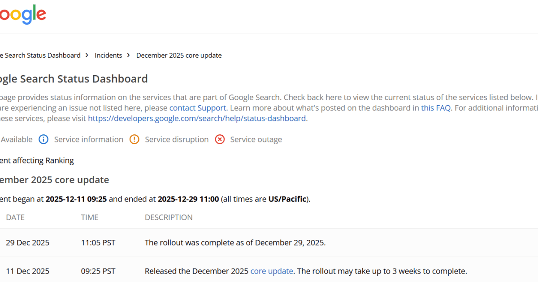Click the this FAQ link
Viewport: 538px width, 282px height.
tap(435, 107)
